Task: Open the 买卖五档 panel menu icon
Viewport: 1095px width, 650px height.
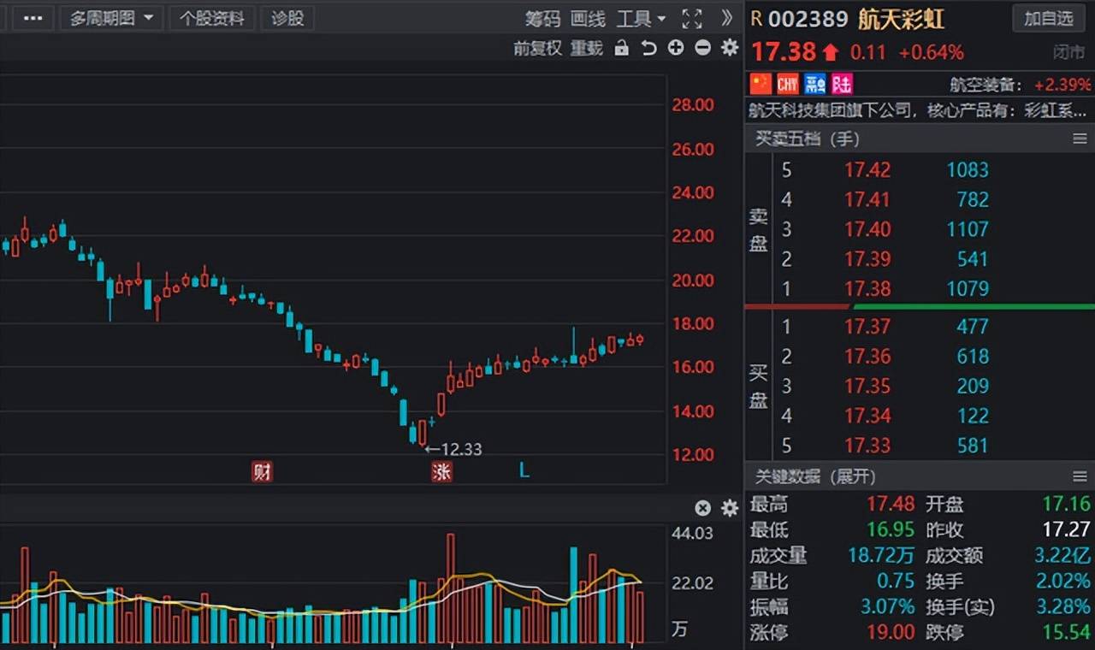Action: click(1080, 139)
